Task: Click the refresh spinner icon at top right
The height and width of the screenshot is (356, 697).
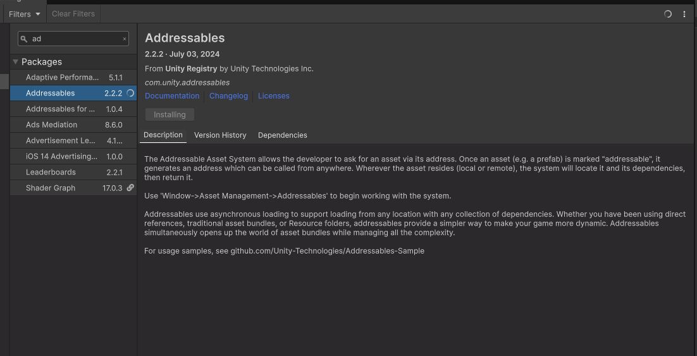Action: coord(668,14)
